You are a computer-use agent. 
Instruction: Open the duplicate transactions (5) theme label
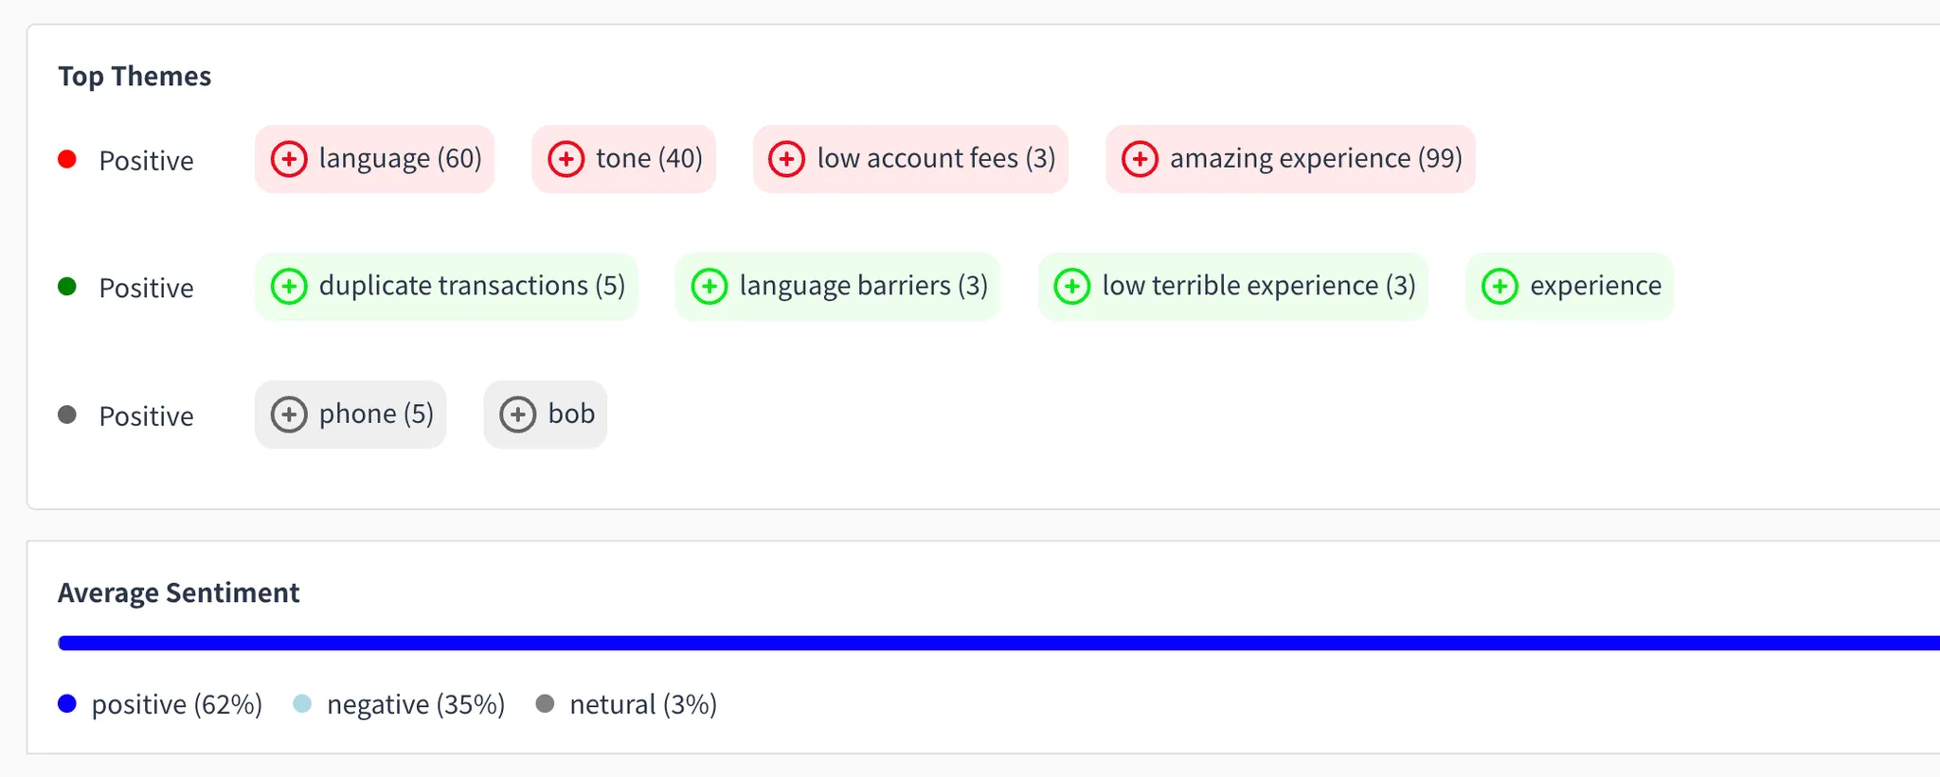click(472, 286)
